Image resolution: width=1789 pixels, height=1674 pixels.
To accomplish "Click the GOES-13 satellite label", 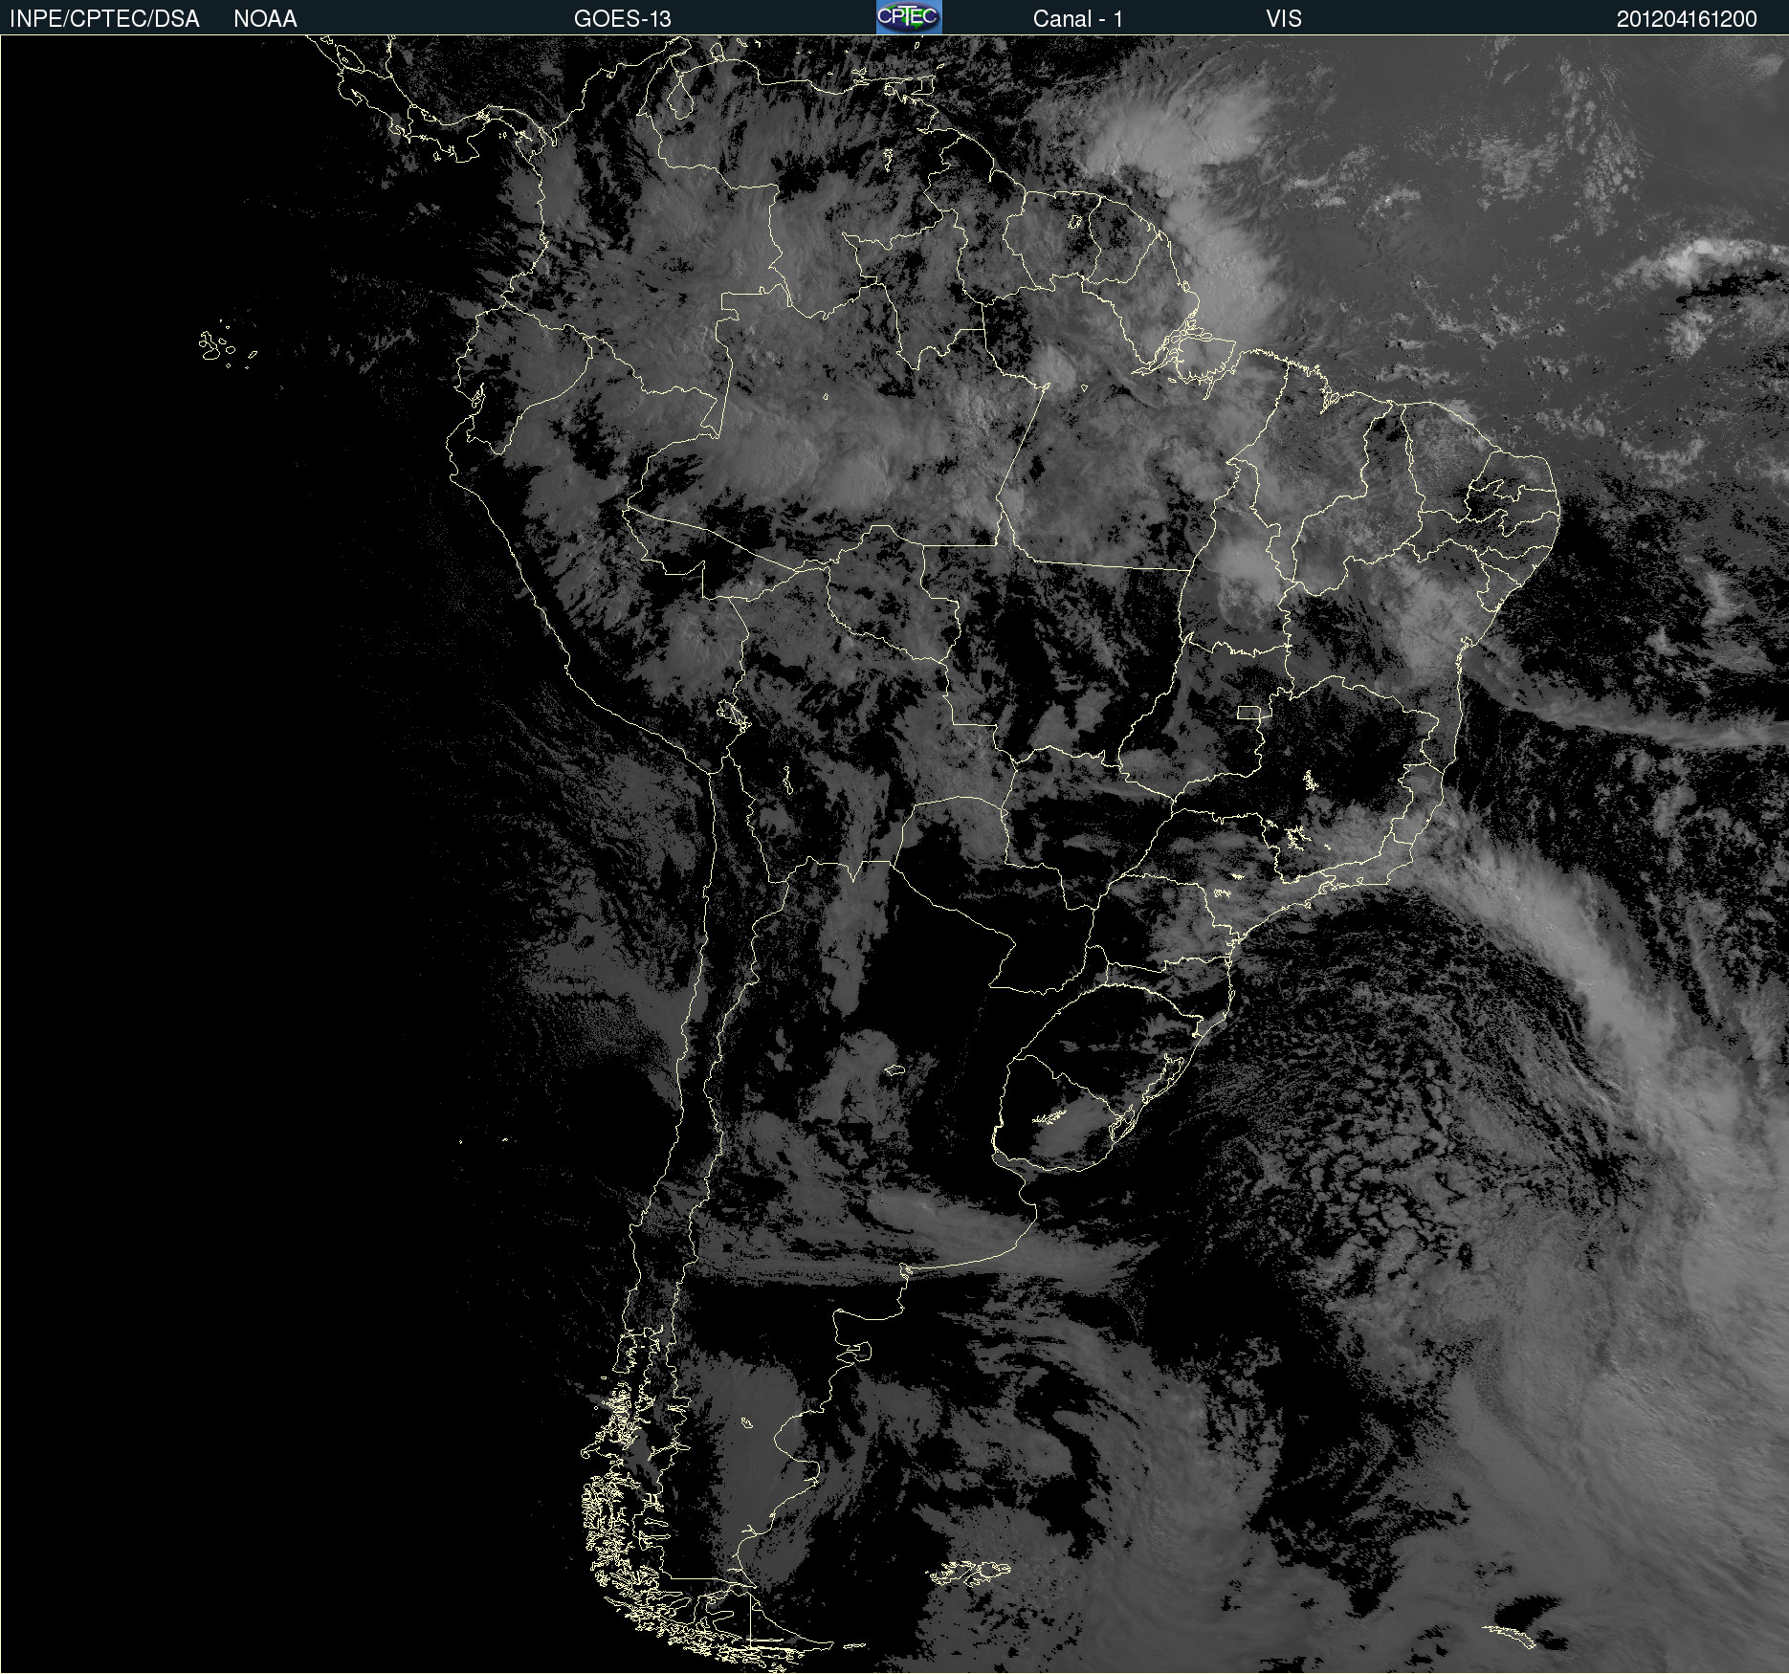I will point(622,19).
